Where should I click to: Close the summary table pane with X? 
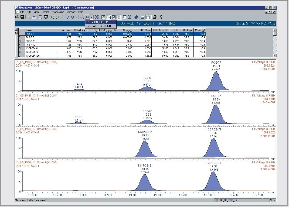click(x=16, y=29)
